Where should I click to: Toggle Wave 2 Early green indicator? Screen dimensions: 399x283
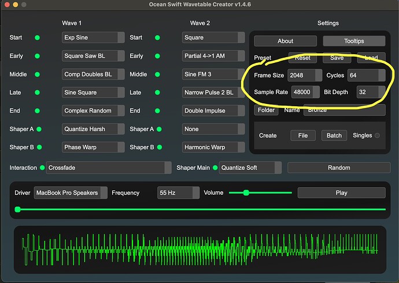(157, 56)
